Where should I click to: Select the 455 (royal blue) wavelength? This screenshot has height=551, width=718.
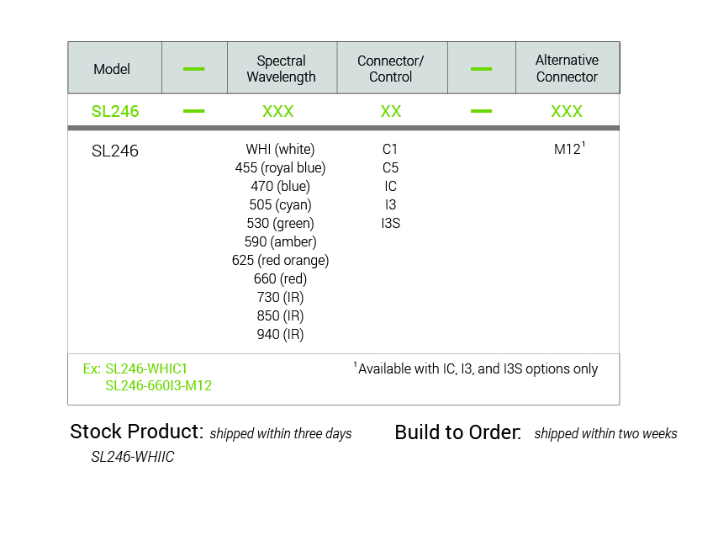[280, 168]
